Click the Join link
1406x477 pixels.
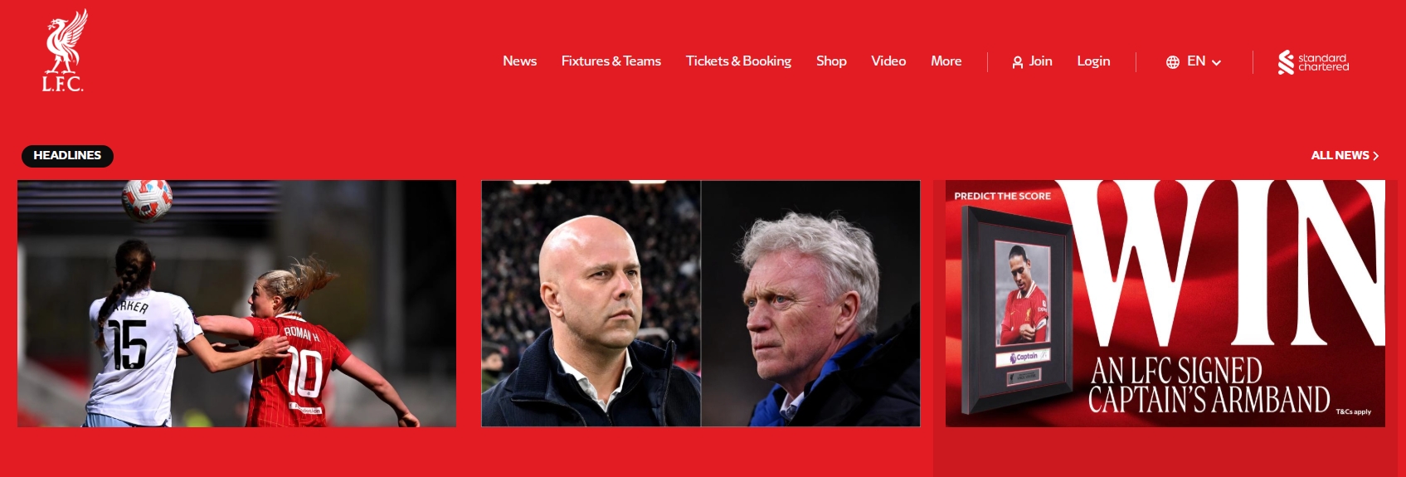point(1040,61)
